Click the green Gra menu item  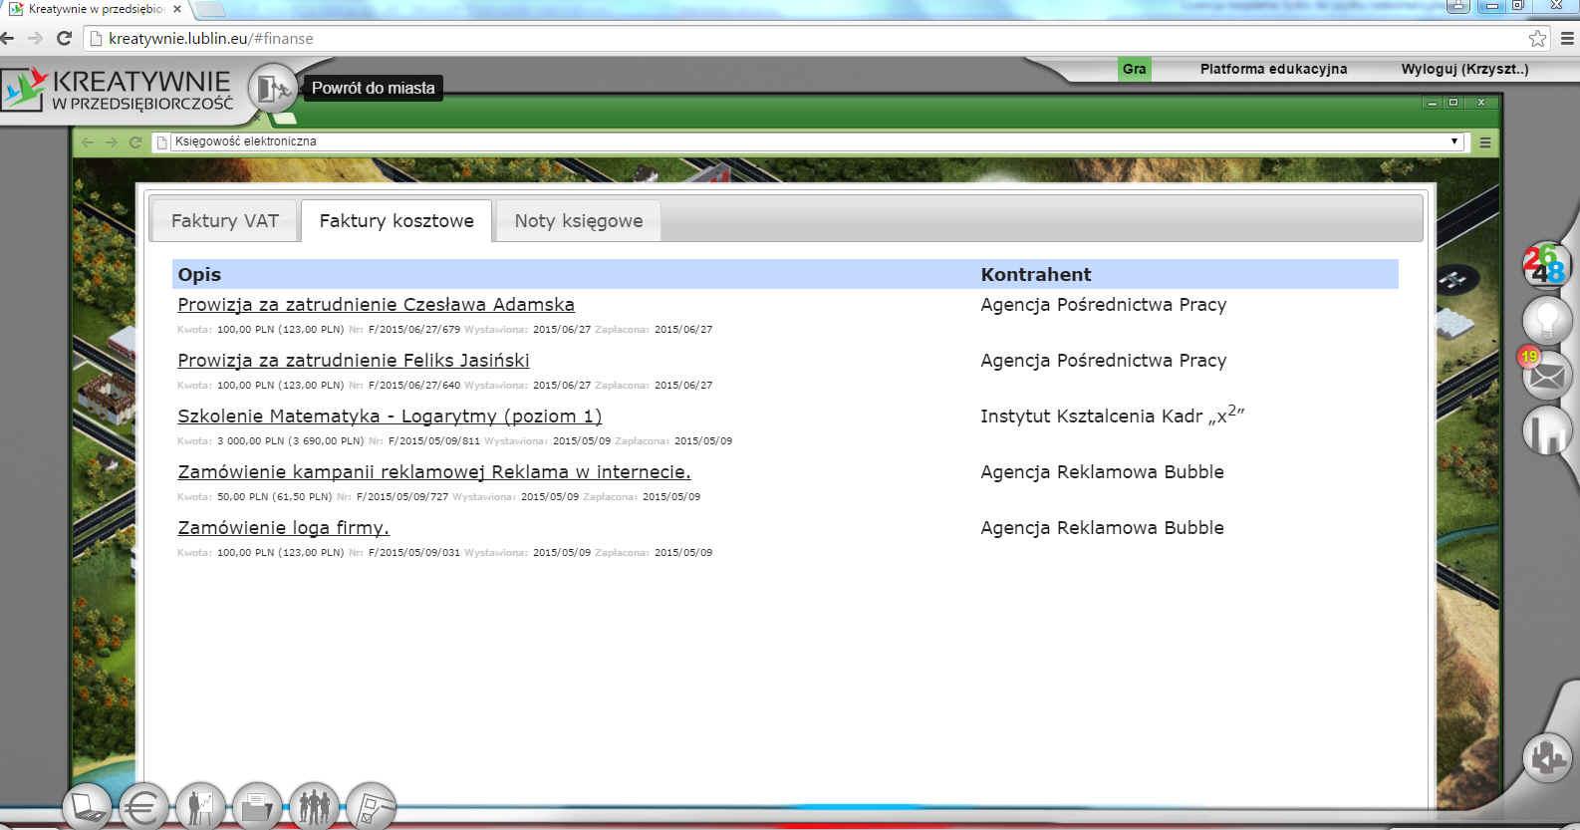(1134, 69)
